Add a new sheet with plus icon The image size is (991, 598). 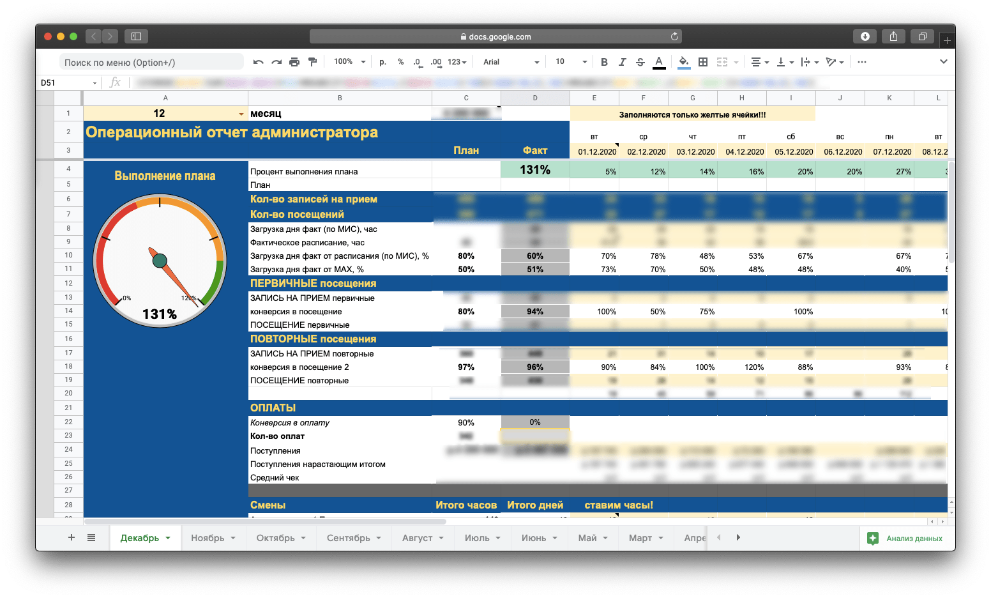click(72, 537)
